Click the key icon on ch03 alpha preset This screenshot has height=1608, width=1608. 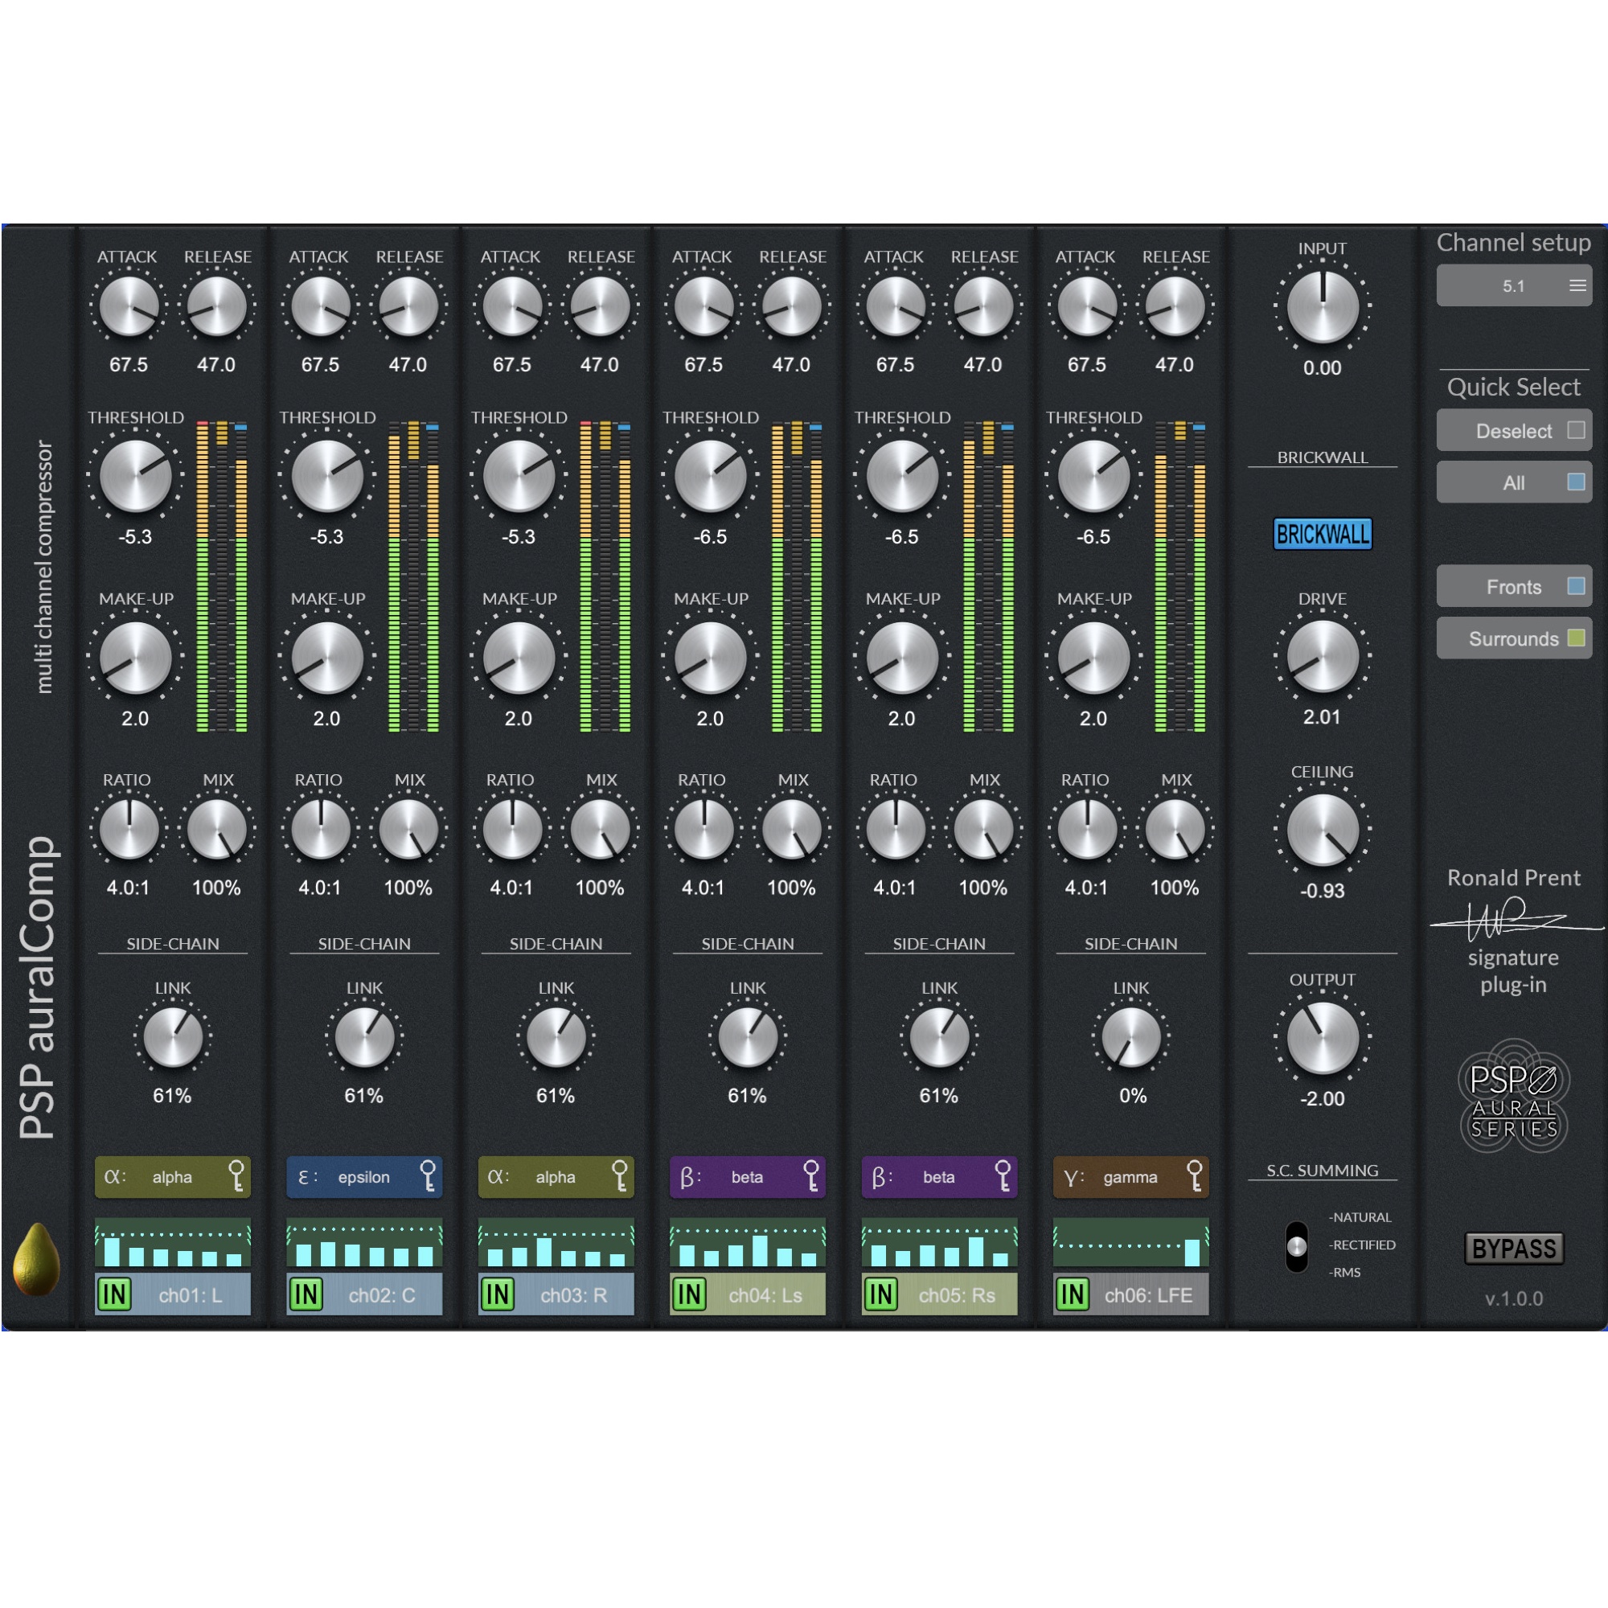click(620, 1176)
